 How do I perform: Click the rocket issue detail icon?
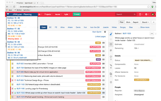(111, 34)
